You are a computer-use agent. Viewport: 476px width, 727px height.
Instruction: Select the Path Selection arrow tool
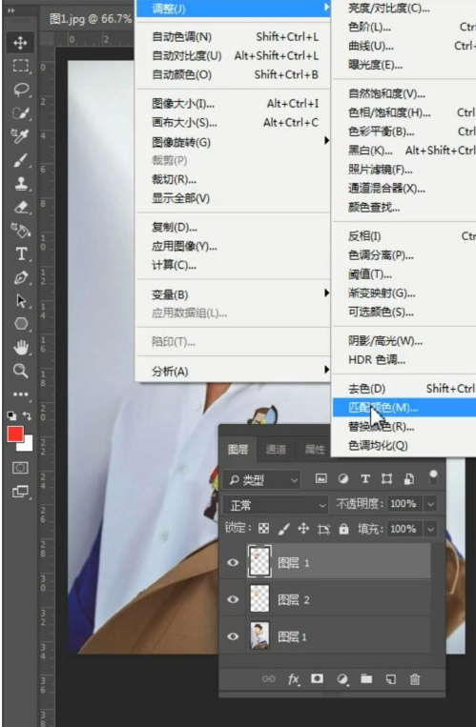20,301
